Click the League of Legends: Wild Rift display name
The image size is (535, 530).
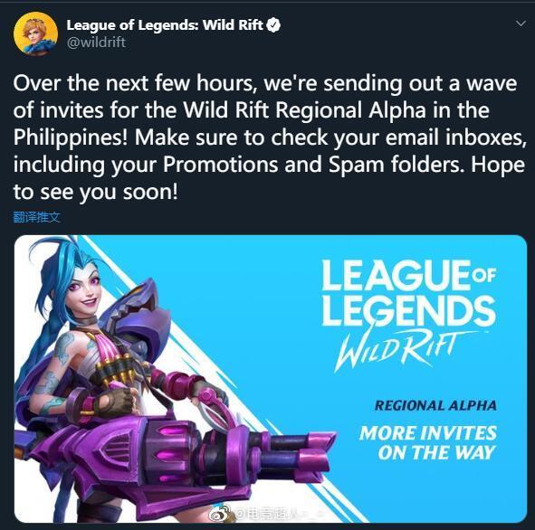[x=165, y=25]
